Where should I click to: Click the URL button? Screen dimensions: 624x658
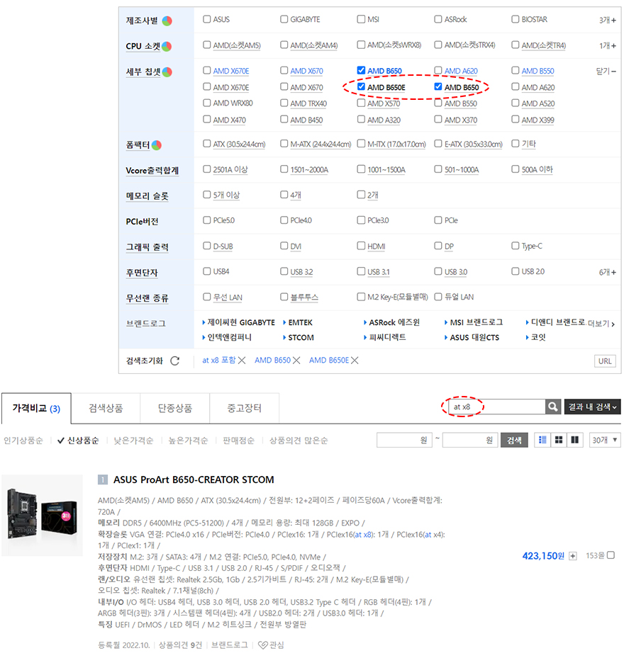point(605,361)
